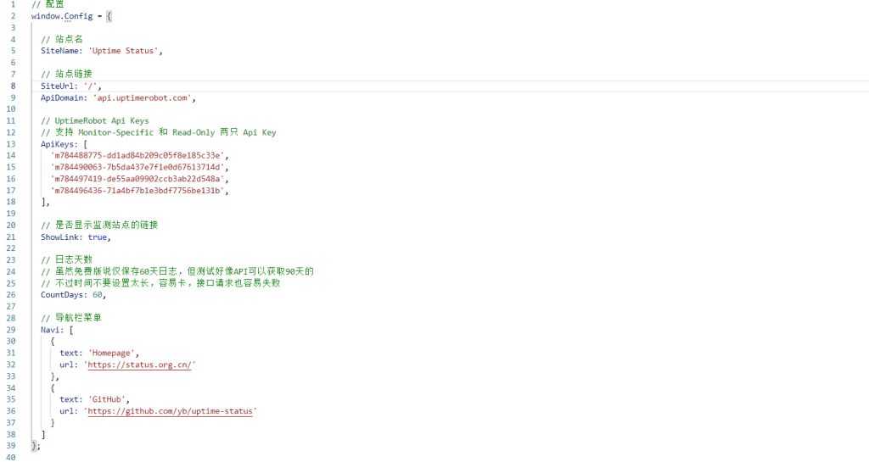Click the API key starting with m784490063
Image resolution: width=869 pixels, height=462 pixels.
pyautogui.click(x=137, y=167)
